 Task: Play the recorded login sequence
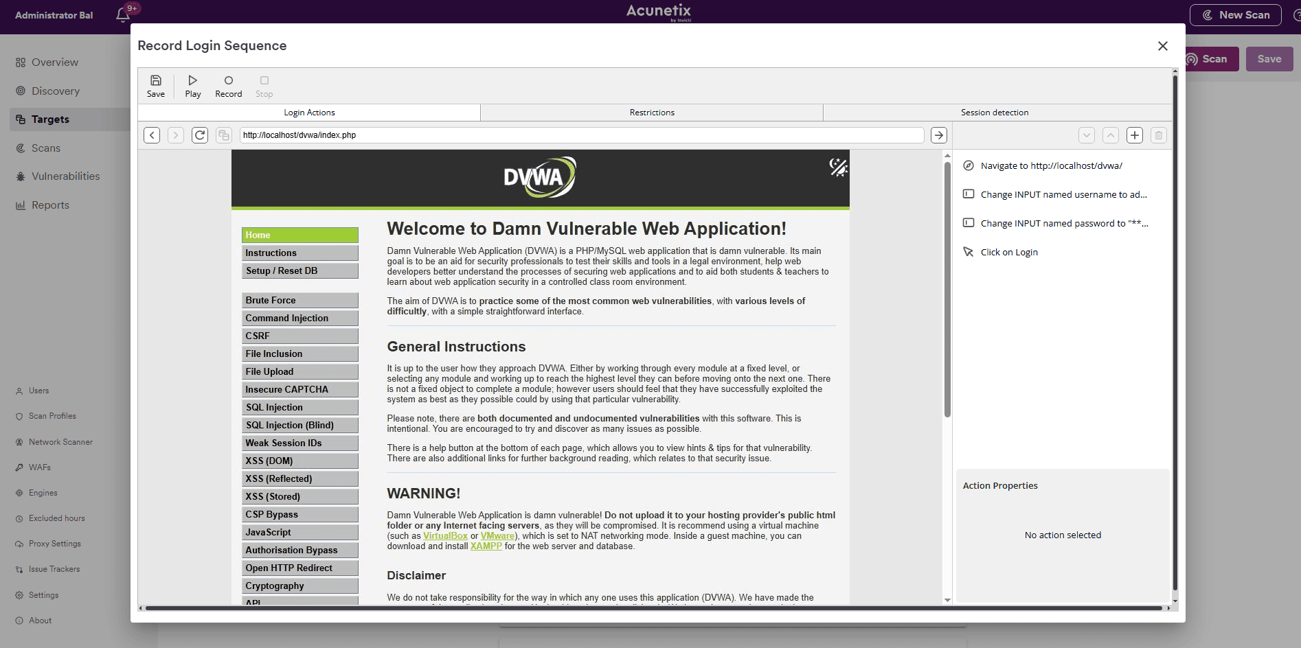click(193, 86)
